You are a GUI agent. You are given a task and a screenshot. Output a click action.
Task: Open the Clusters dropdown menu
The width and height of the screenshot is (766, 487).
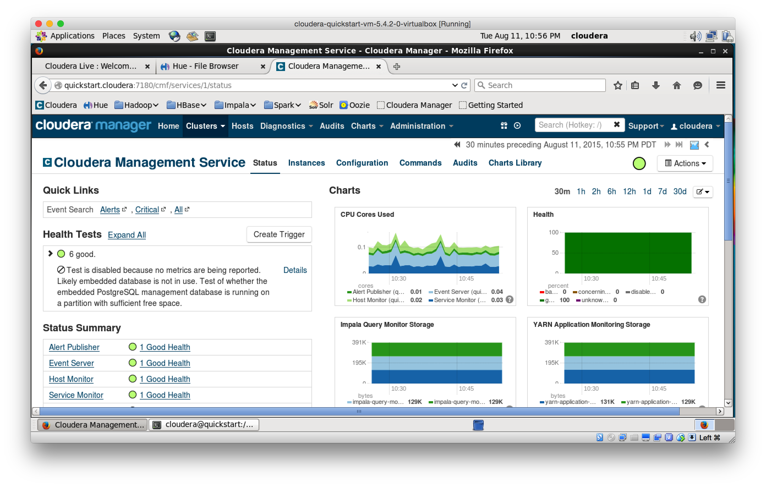[205, 126]
